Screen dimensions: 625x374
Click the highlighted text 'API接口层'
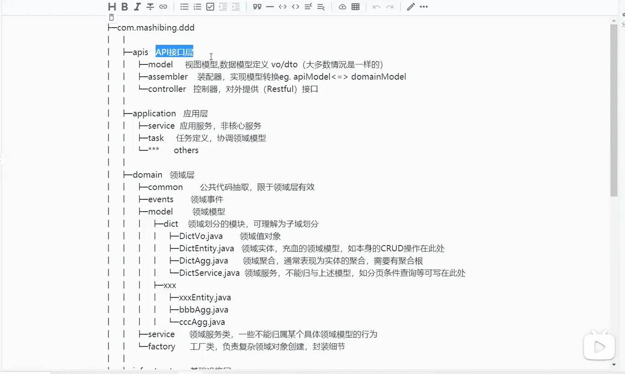[174, 52]
